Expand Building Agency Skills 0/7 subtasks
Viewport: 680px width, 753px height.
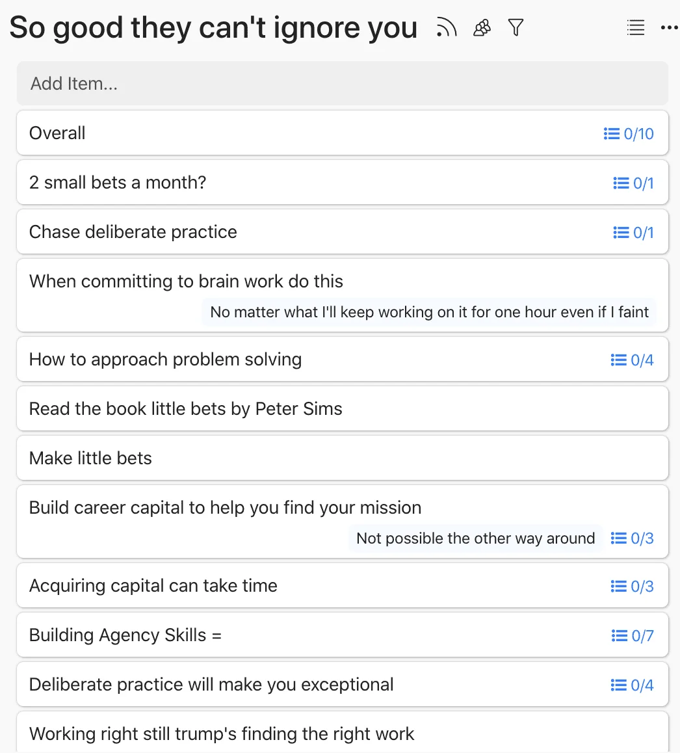[x=633, y=635]
